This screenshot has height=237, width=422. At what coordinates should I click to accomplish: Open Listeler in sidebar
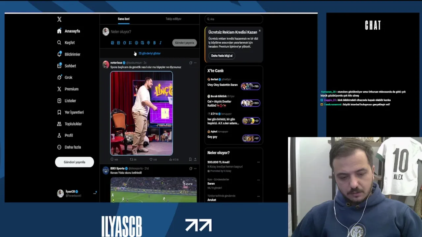pyautogui.click(x=67, y=101)
